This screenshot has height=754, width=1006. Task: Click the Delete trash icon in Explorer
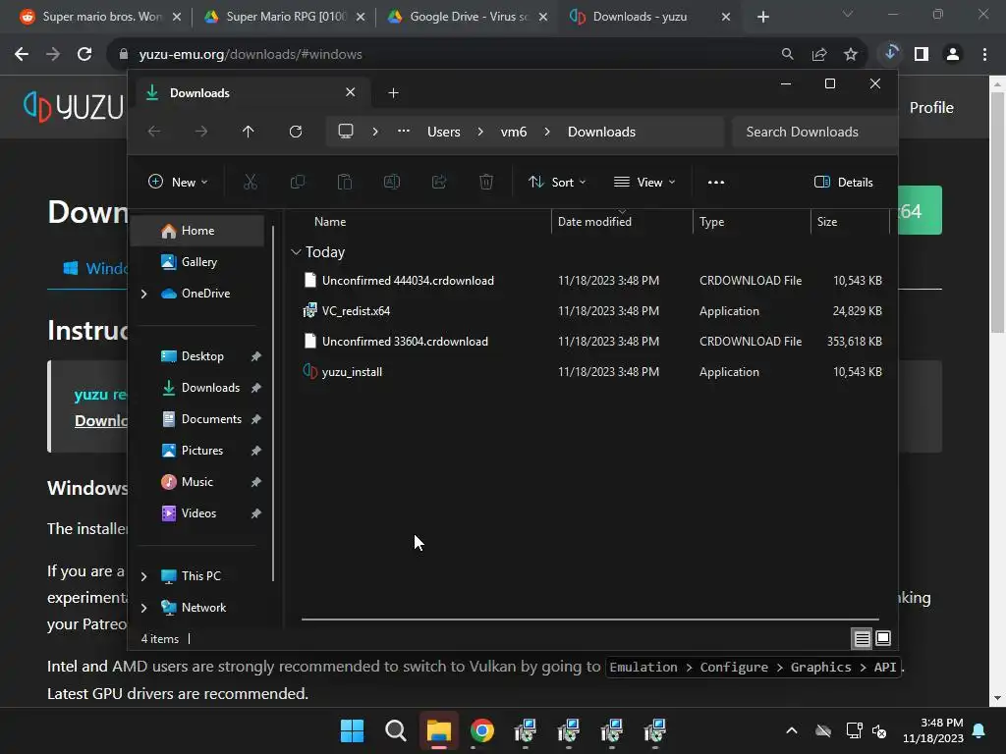(486, 182)
